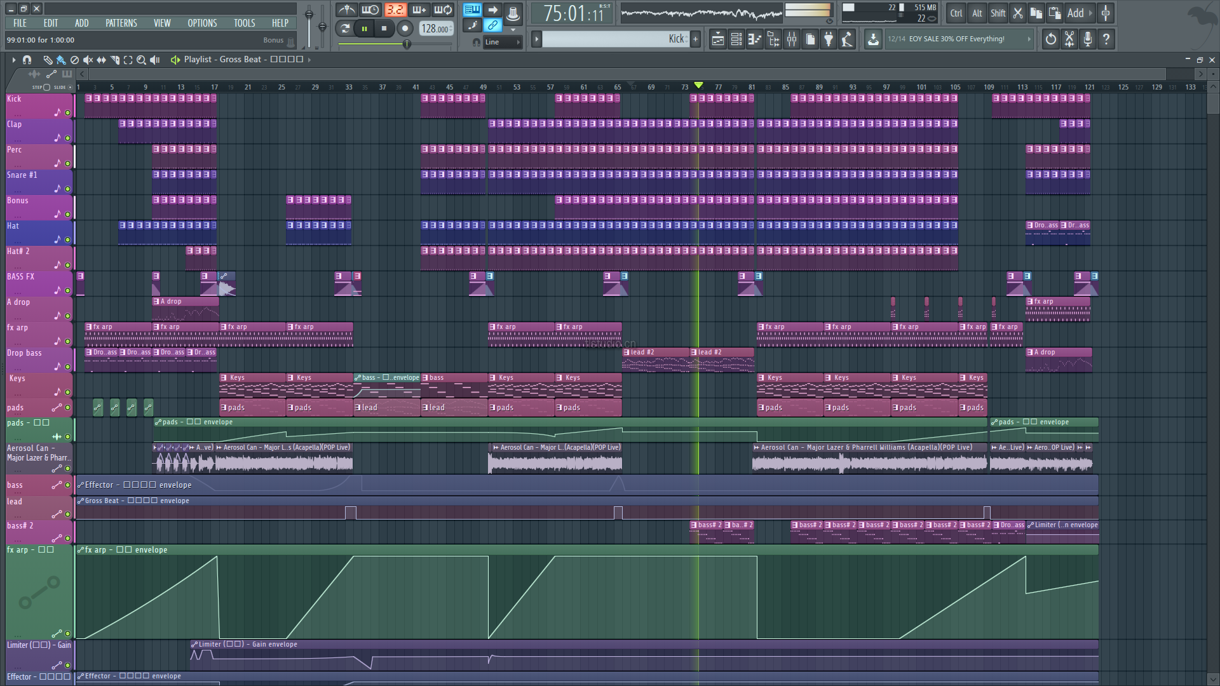Open the TOOLS menu

click(244, 23)
